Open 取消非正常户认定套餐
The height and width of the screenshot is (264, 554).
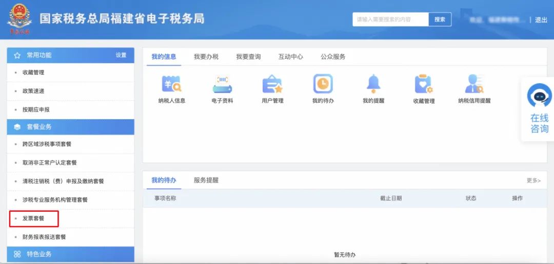(x=71, y=163)
